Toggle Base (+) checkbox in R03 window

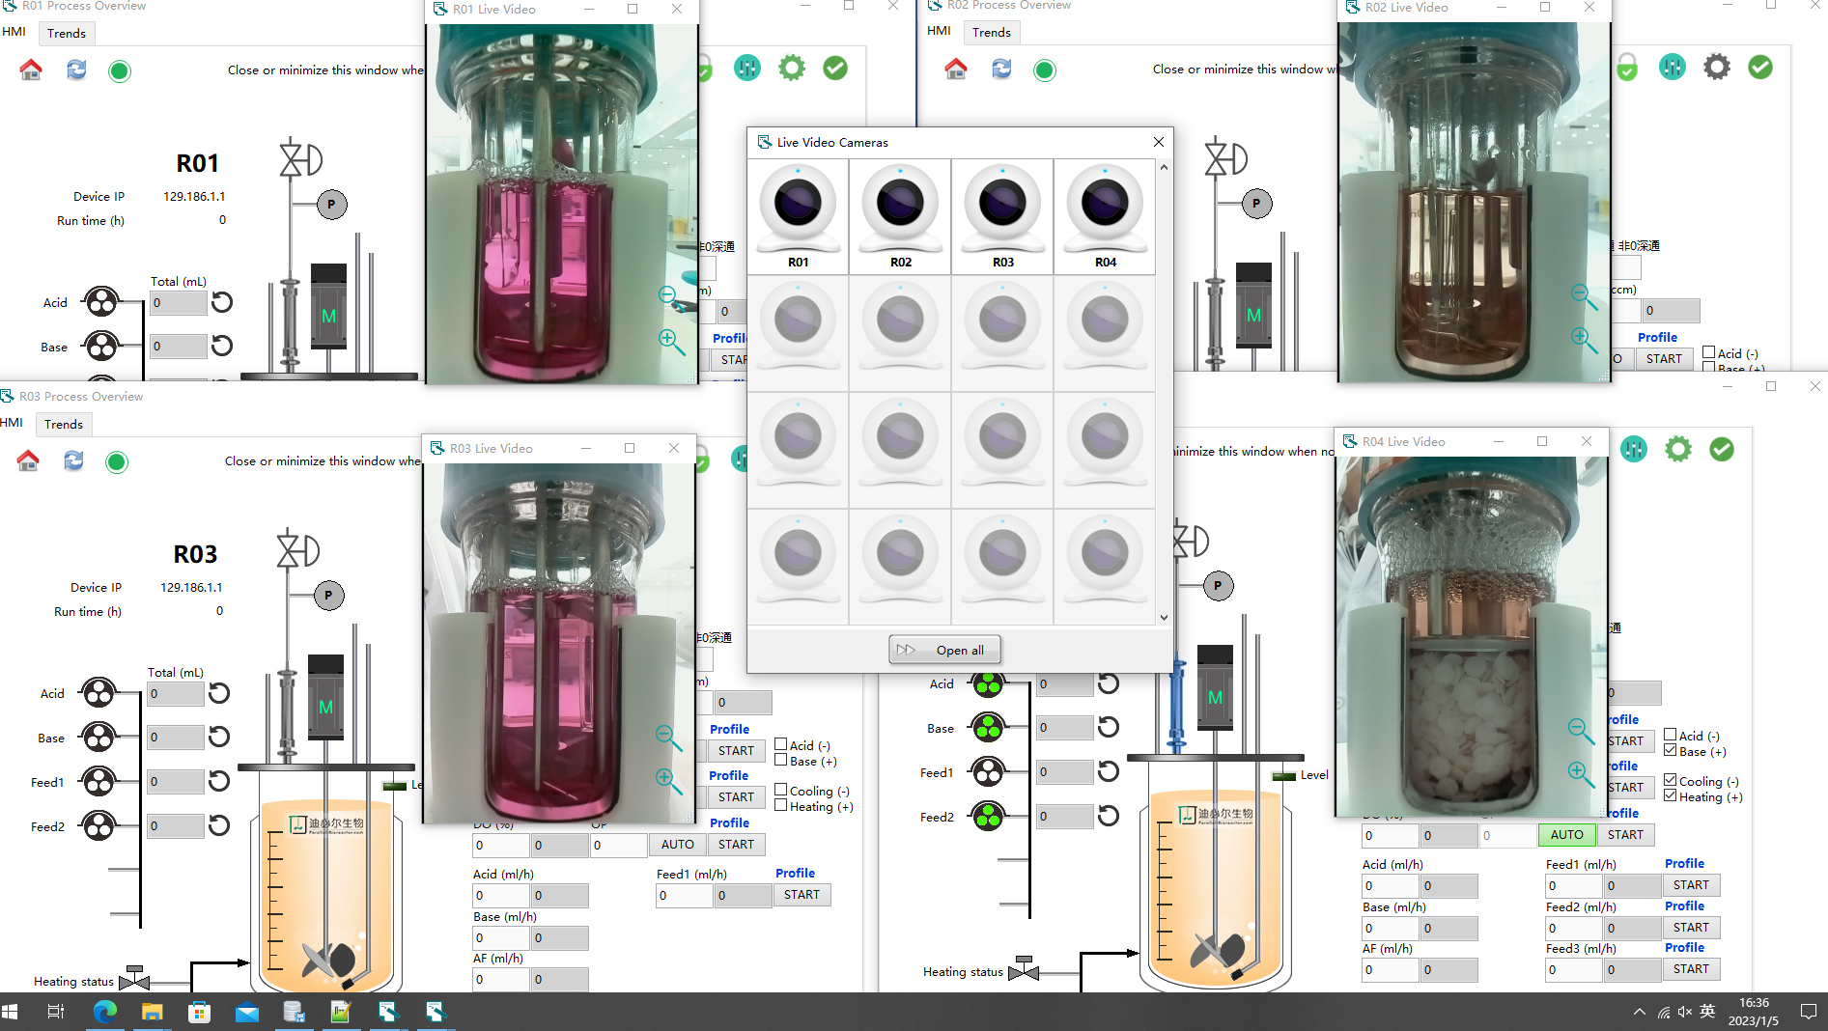click(780, 760)
